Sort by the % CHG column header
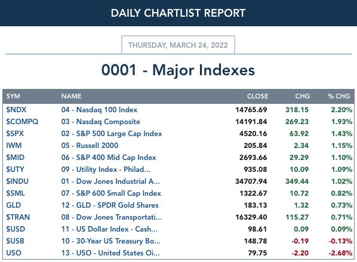The height and width of the screenshot is (262, 357). point(338,96)
